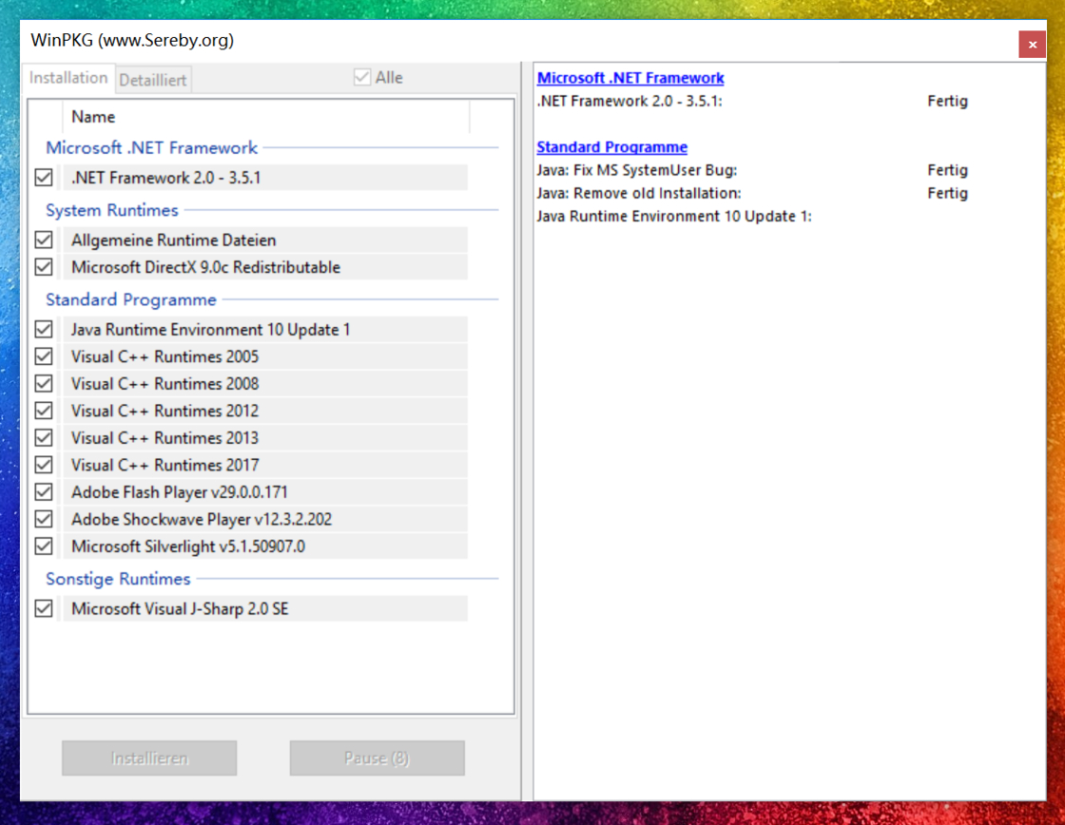Toggle the Allgemeine Runtime Dateien checkbox
The image size is (1065, 825).
(x=44, y=240)
